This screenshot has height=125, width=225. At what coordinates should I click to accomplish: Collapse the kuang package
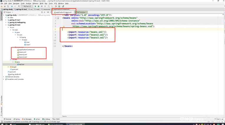click(18, 37)
